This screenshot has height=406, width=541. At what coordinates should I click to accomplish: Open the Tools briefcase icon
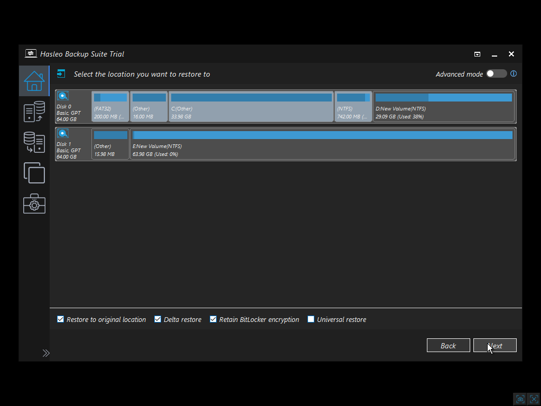[34, 204]
